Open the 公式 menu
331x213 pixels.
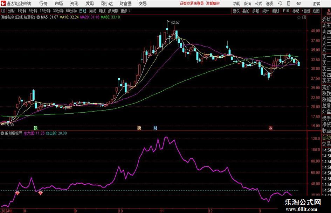258,3
